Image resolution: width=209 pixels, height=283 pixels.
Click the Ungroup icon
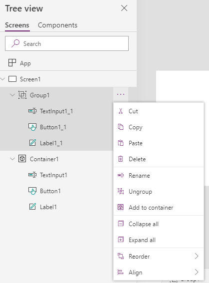(121, 191)
